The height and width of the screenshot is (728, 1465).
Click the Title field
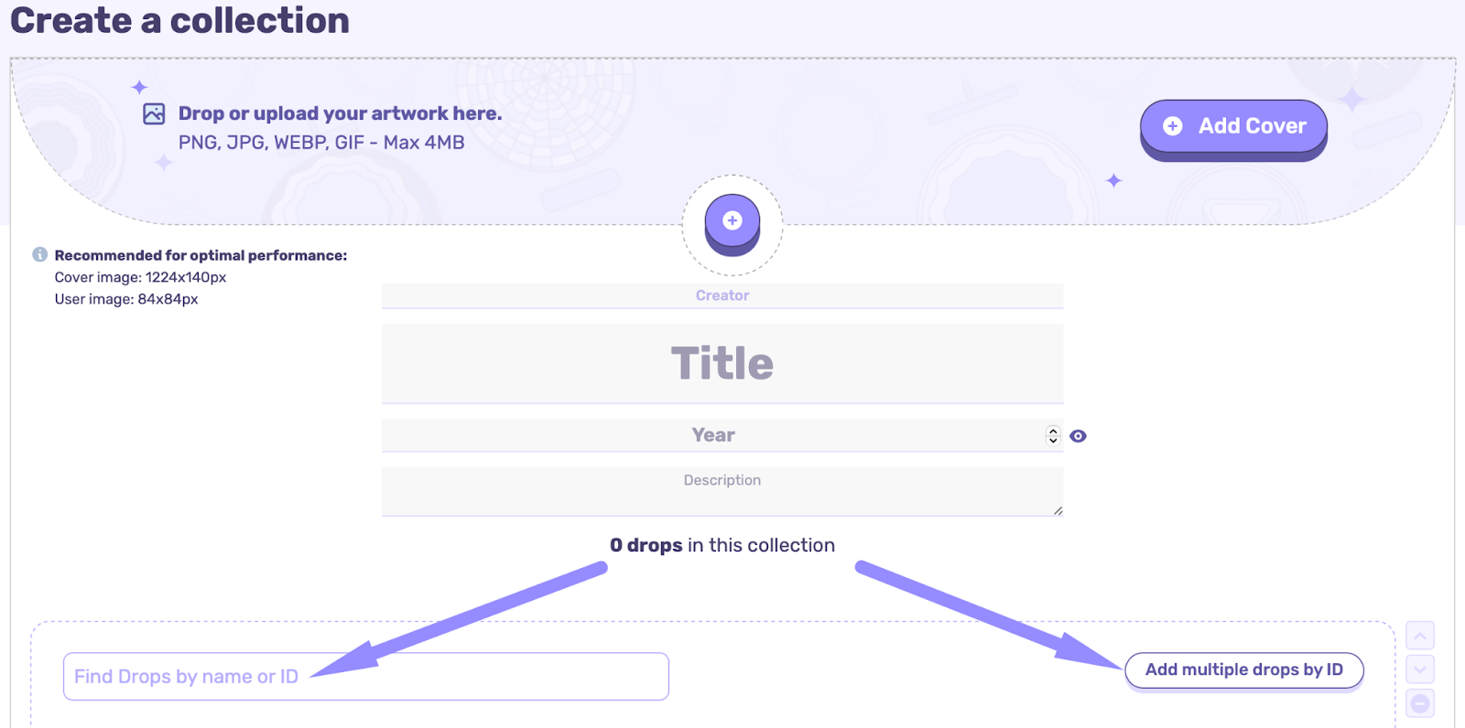click(722, 363)
